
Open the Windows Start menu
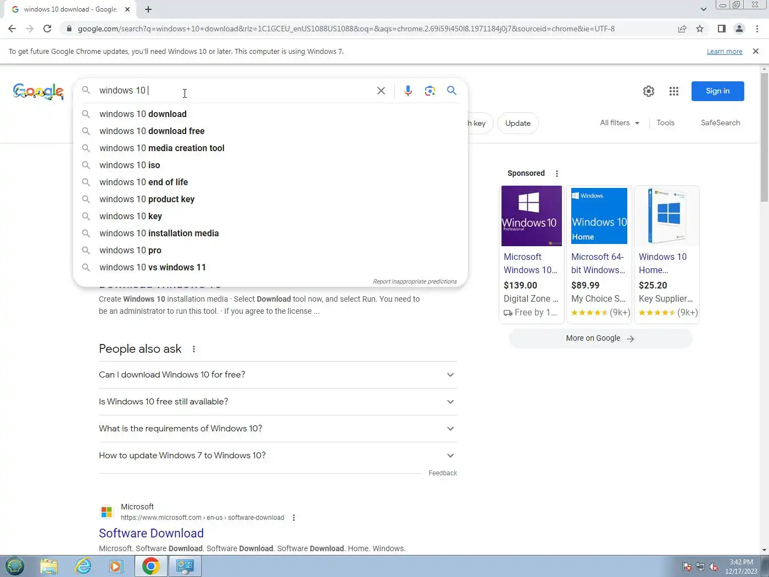click(15, 566)
